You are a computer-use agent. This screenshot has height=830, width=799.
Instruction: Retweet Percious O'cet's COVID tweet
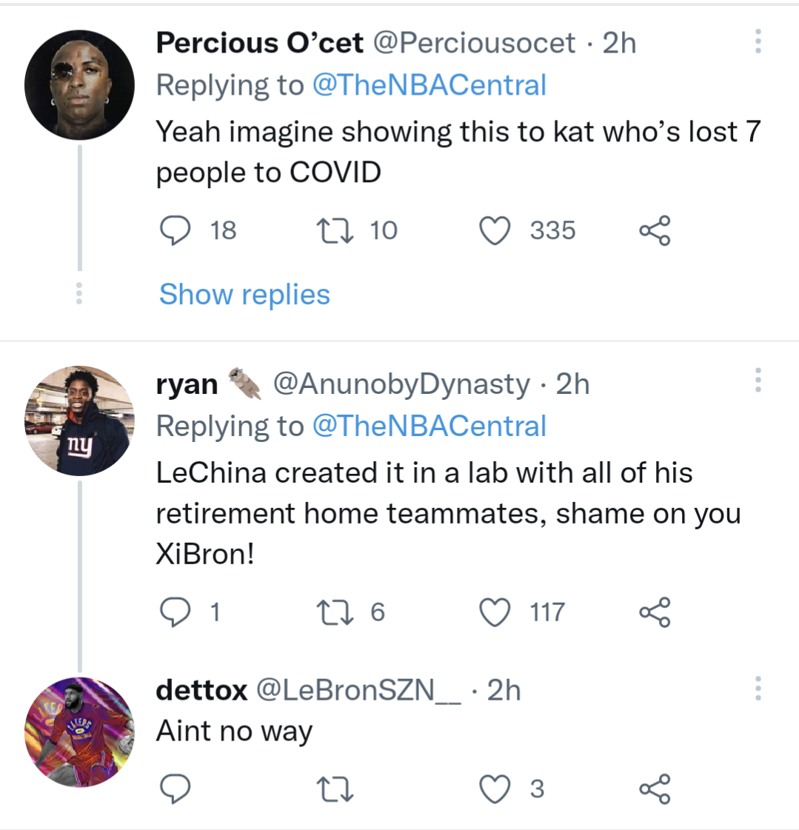pos(335,230)
